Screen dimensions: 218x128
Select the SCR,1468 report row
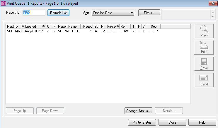click(x=98, y=31)
